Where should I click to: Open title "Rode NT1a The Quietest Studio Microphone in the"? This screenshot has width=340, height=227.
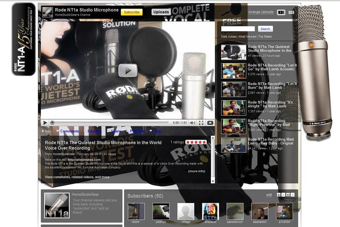click(x=269, y=49)
